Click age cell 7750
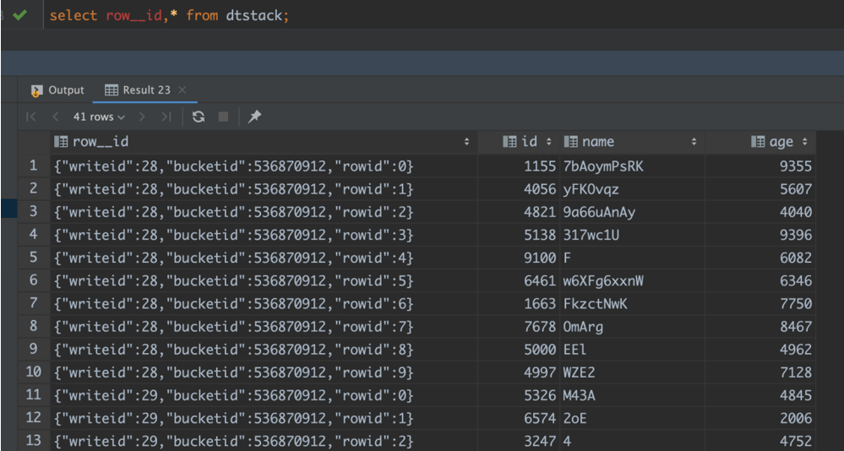Viewport: 844px width, 451px height. point(760,304)
